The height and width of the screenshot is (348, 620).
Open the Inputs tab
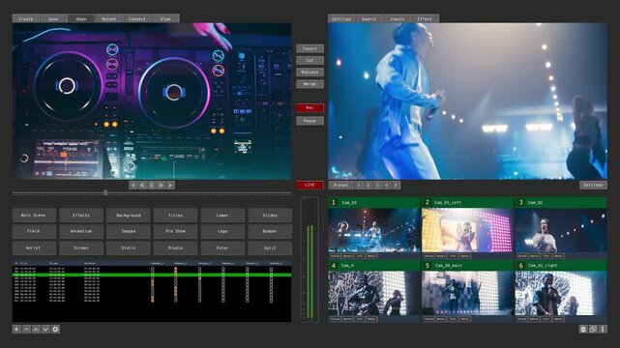pyautogui.click(x=397, y=18)
